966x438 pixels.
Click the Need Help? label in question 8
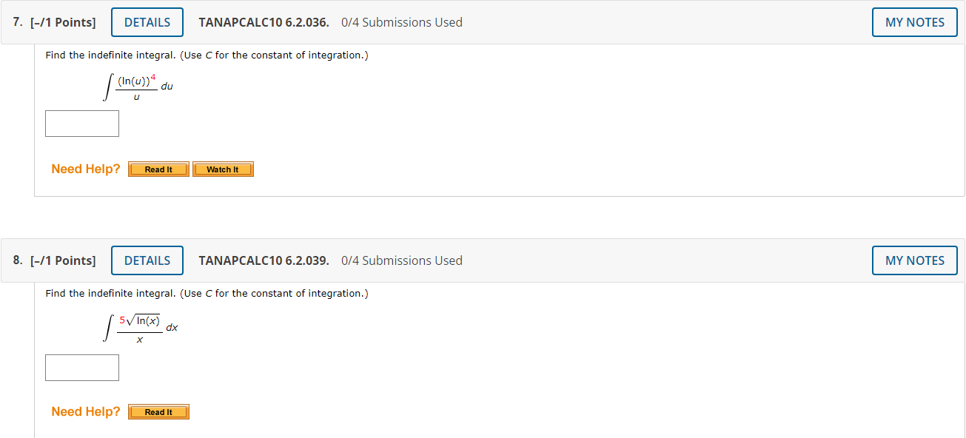click(x=84, y=411)
